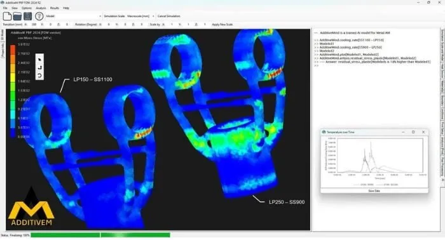Click the Translation Z field
The image size is (445, 240).
tap(67, 24)
